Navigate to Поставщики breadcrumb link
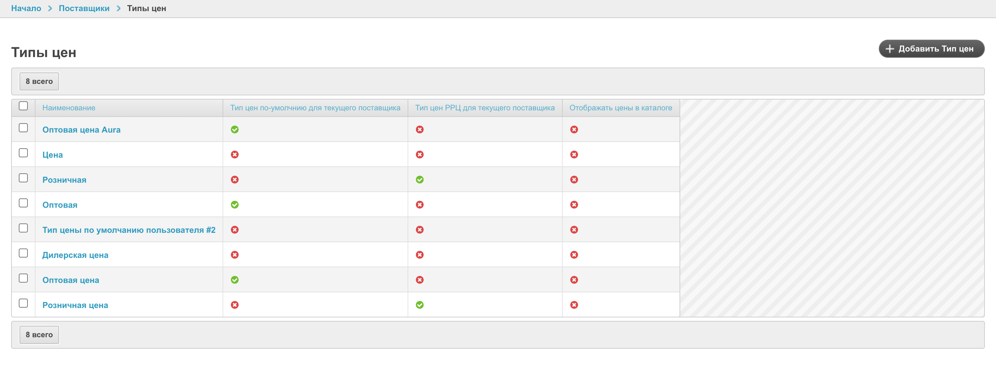Image resolution: width=996 pixels, height=371 pixels. (x=84, y=8)
